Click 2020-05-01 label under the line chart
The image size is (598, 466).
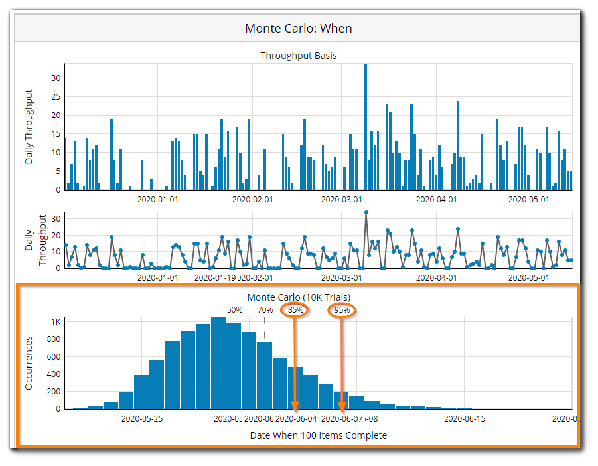click(529, 277)
